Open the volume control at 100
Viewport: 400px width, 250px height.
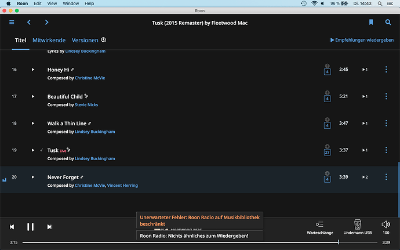pos(386,227)
